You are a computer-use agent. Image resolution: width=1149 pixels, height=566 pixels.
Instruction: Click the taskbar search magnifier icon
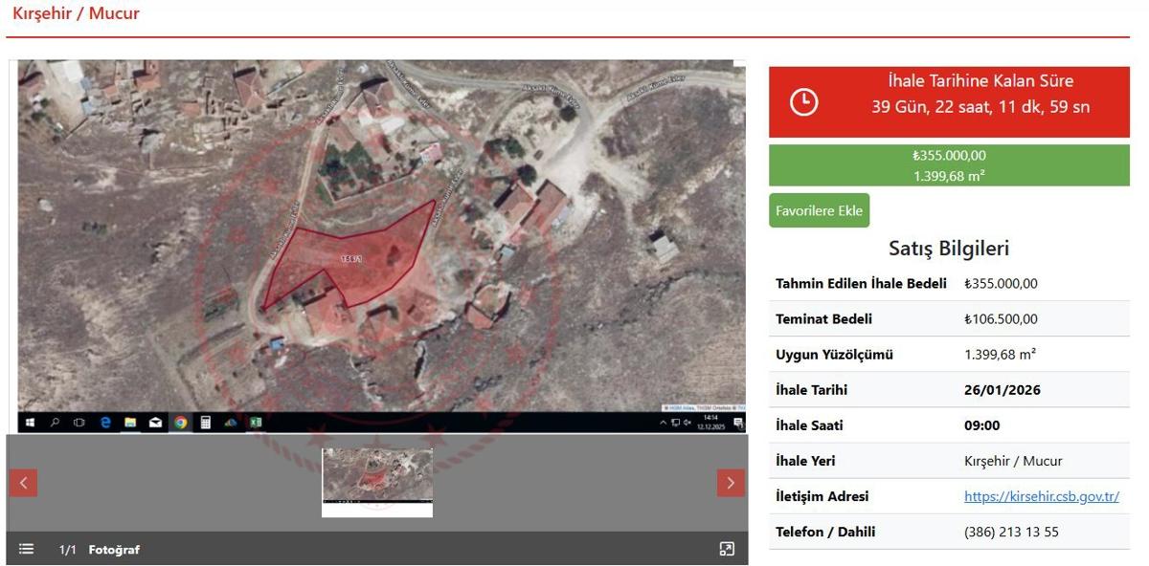point(55,423)
